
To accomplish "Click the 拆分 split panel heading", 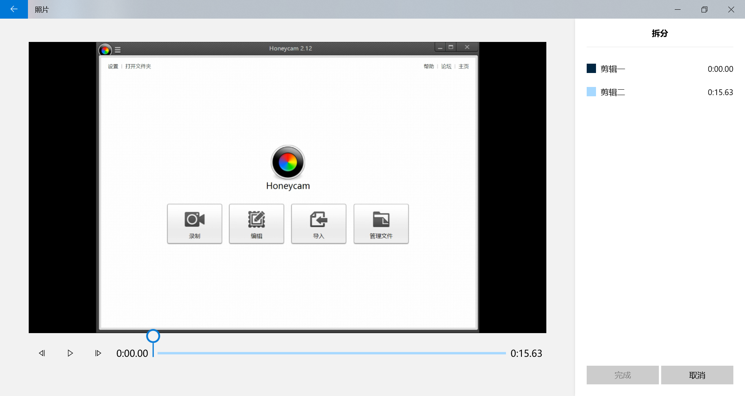I will point(660,33).
